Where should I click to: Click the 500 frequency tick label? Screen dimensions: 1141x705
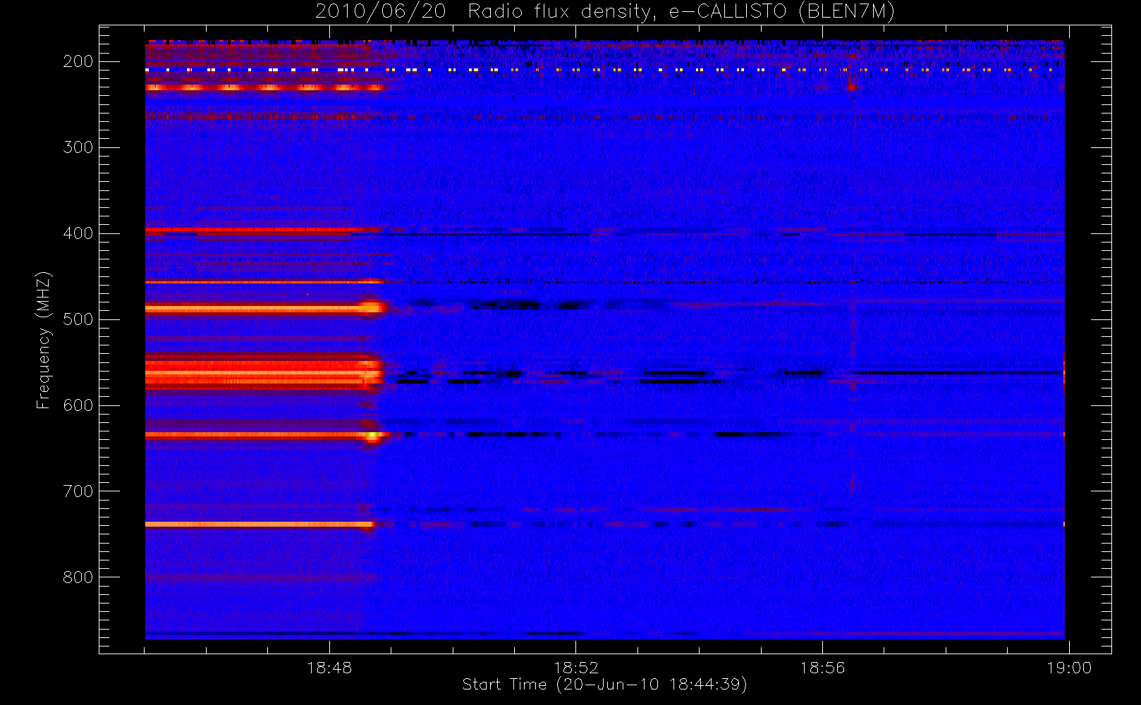[78, 319]
